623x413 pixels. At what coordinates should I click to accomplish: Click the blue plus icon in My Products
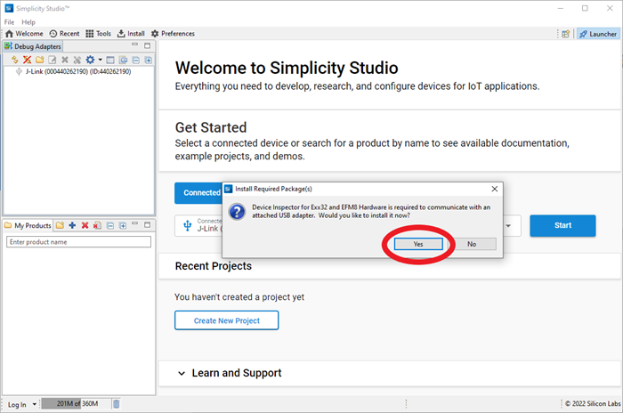coord(72,225)
